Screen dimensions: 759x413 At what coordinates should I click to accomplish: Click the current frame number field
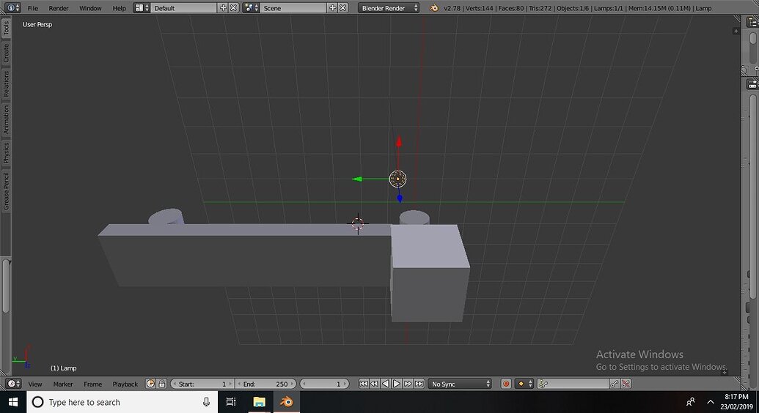point(324,384)
